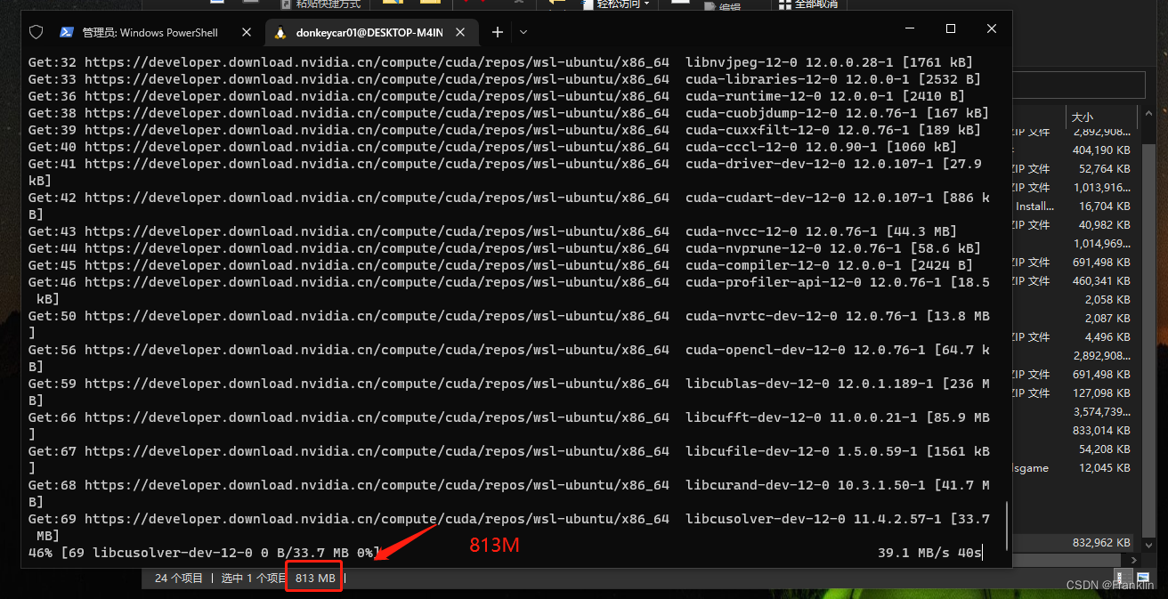The height and width of the screenshot is (599, 1168).
Task: Sort files by the 大小 column header
Action: pos(1082,116)
